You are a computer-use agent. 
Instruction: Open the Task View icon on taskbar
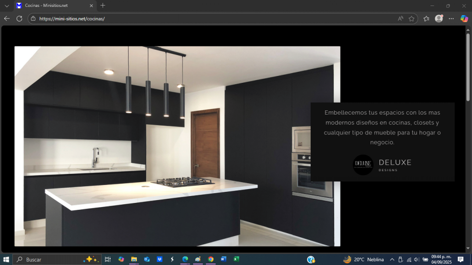coord(107,259)
